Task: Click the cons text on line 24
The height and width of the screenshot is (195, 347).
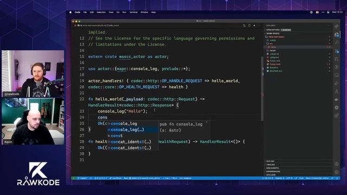Action: click(102, 118)
